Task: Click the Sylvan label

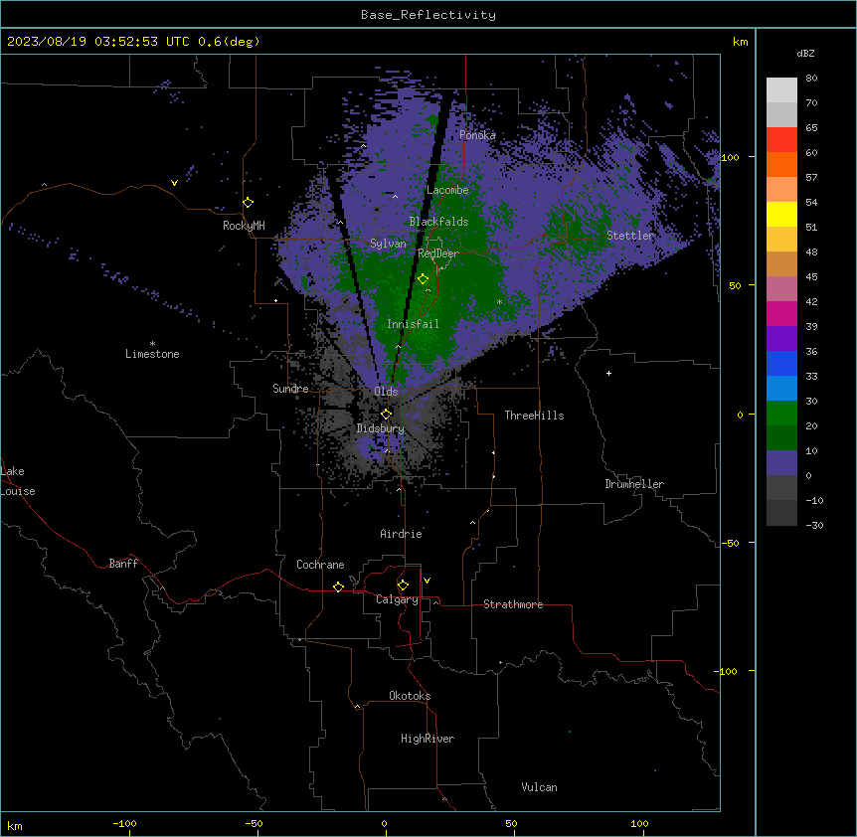Action: pos(388,244)
